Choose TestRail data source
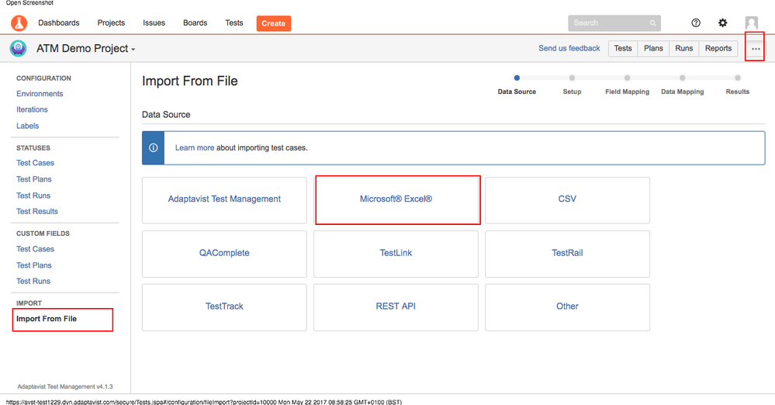Image resolution: width=775 pixels, height=405 pixels. [x=567, y=254]
